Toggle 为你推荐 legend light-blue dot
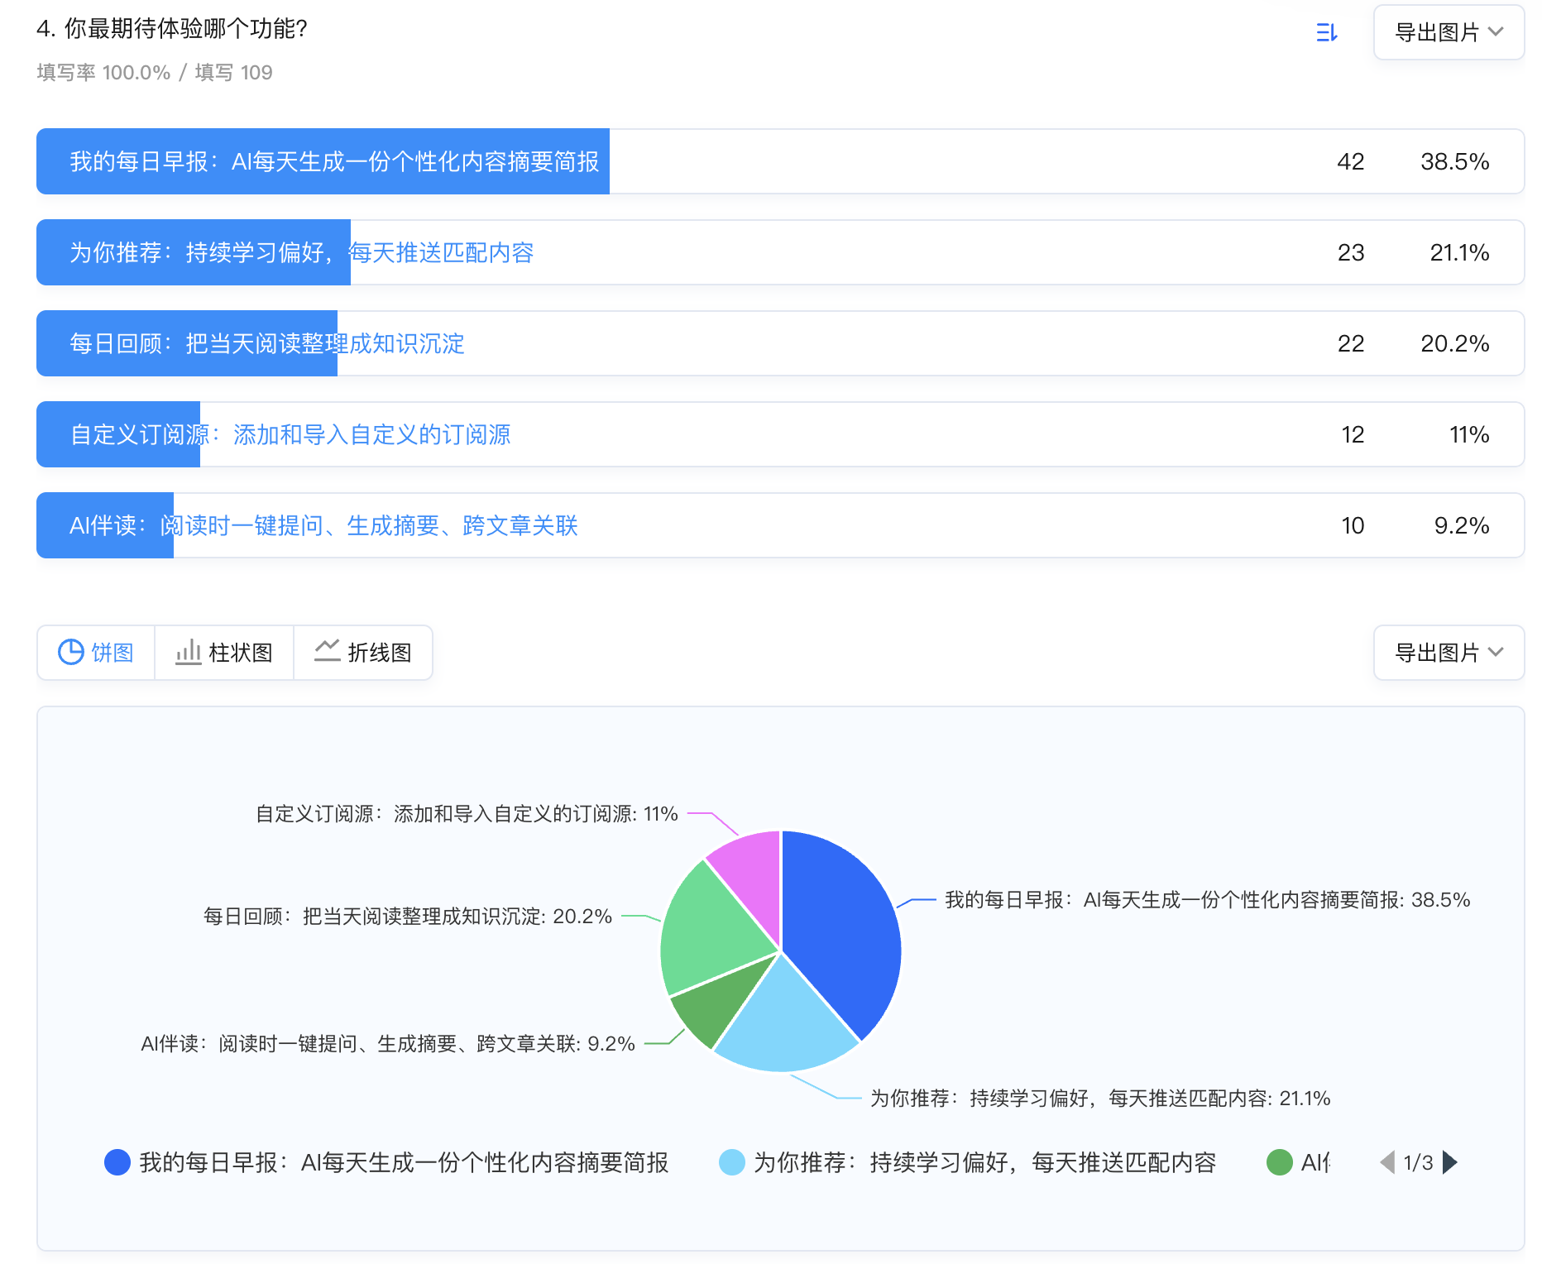Viewport: 1542px width, 1264px height. [732, 1162]
